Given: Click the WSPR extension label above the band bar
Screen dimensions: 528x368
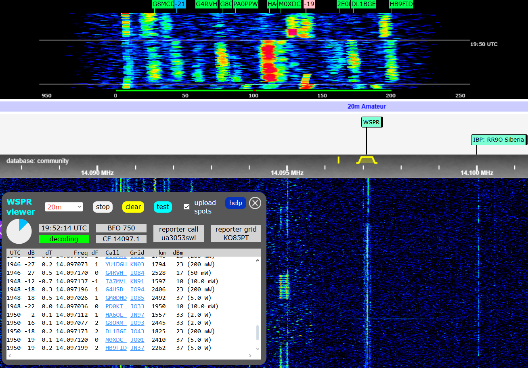Looking at the screenshot, I should (371, 122).
